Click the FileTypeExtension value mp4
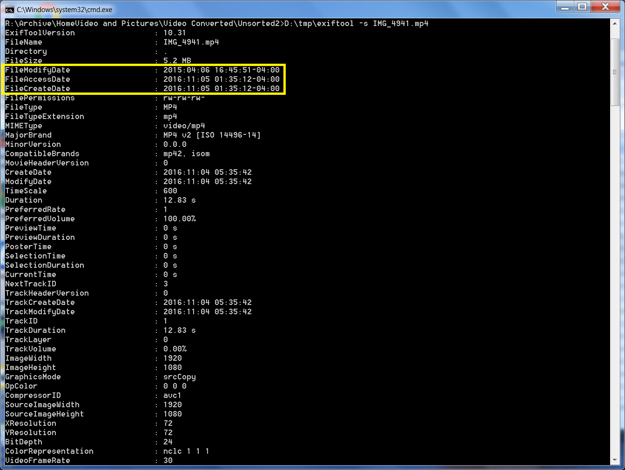Screen dimensions: 625x470 (170, 117)
